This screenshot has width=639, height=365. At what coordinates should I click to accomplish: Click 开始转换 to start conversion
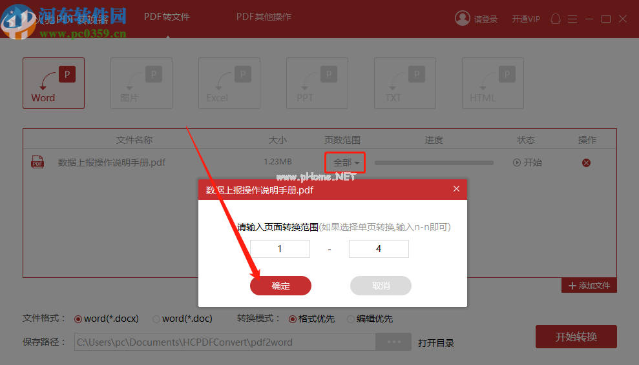point(576,337)
